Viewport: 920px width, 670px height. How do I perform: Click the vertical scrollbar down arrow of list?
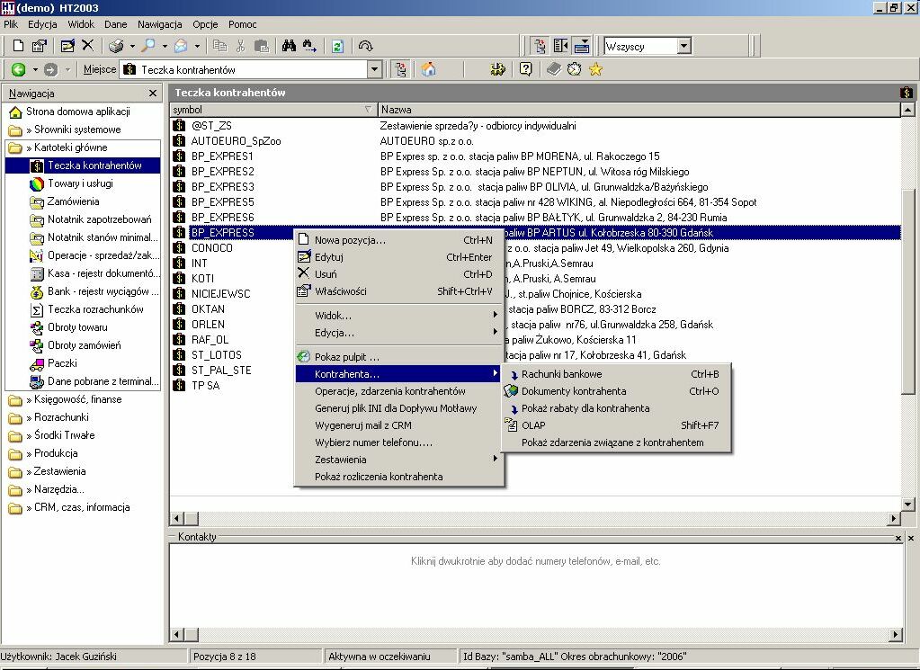click(907, 504)
